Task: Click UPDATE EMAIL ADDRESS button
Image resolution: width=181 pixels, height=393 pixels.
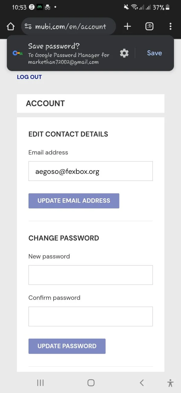Action: 74,201
